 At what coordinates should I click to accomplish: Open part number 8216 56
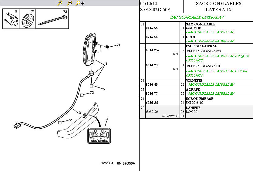click(x=152, y=37)
